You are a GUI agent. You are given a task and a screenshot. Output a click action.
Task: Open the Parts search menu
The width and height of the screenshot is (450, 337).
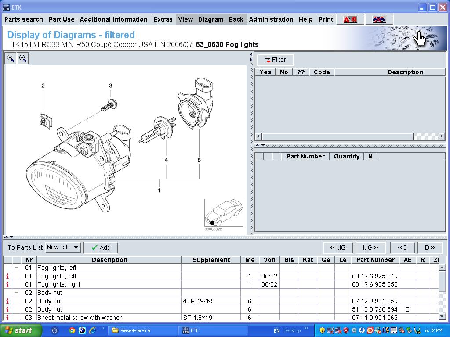point(24,19)
